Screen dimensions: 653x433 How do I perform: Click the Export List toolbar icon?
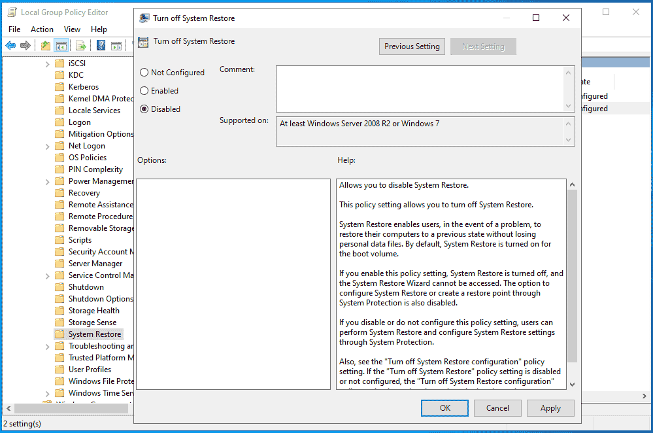[80, 45]
